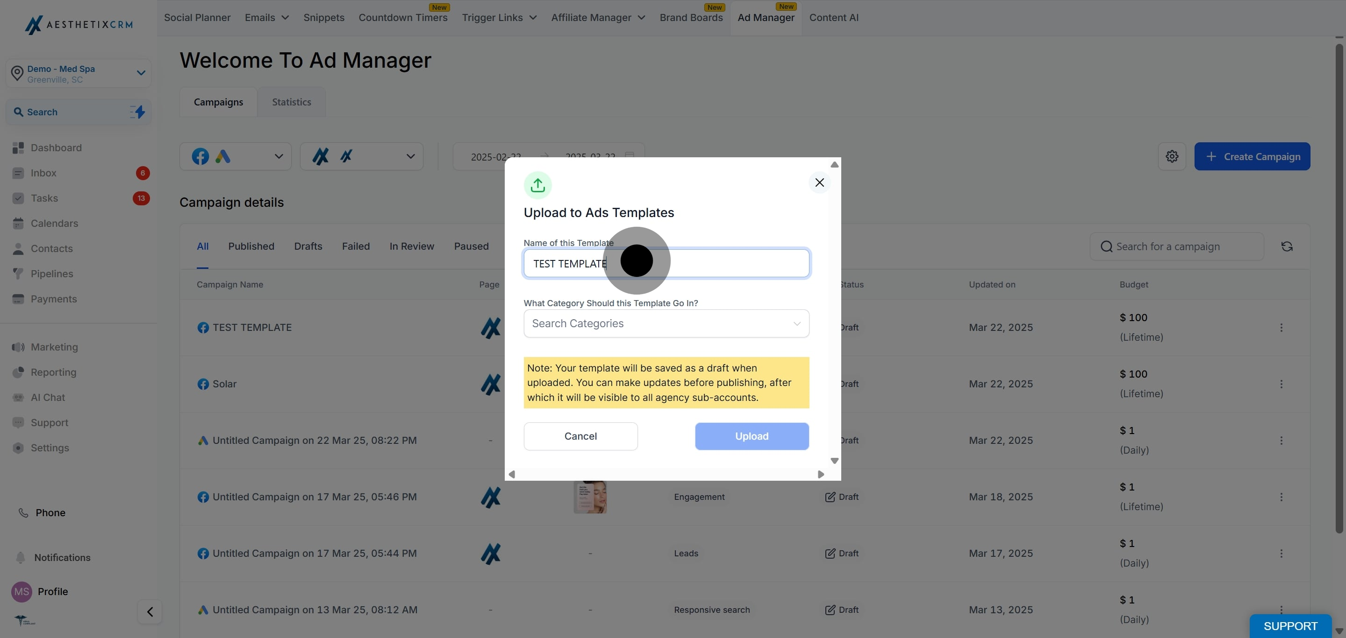Click the Name of this Template field
Viewport: 1346px width, 638px height.
666,263
